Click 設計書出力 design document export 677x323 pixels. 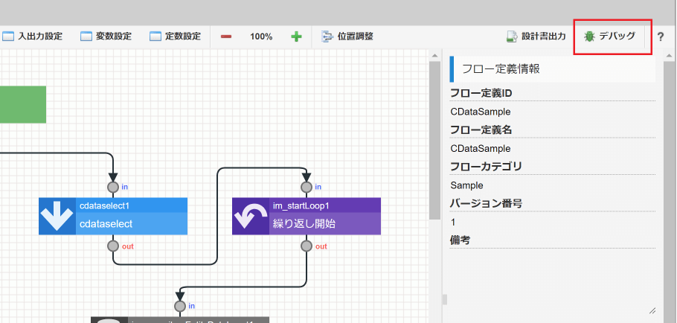536,36
